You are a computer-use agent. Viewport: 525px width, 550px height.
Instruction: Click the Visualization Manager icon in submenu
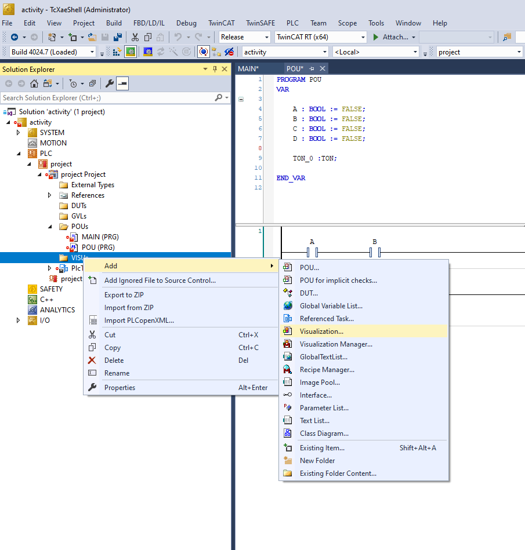tap(287, 344)
